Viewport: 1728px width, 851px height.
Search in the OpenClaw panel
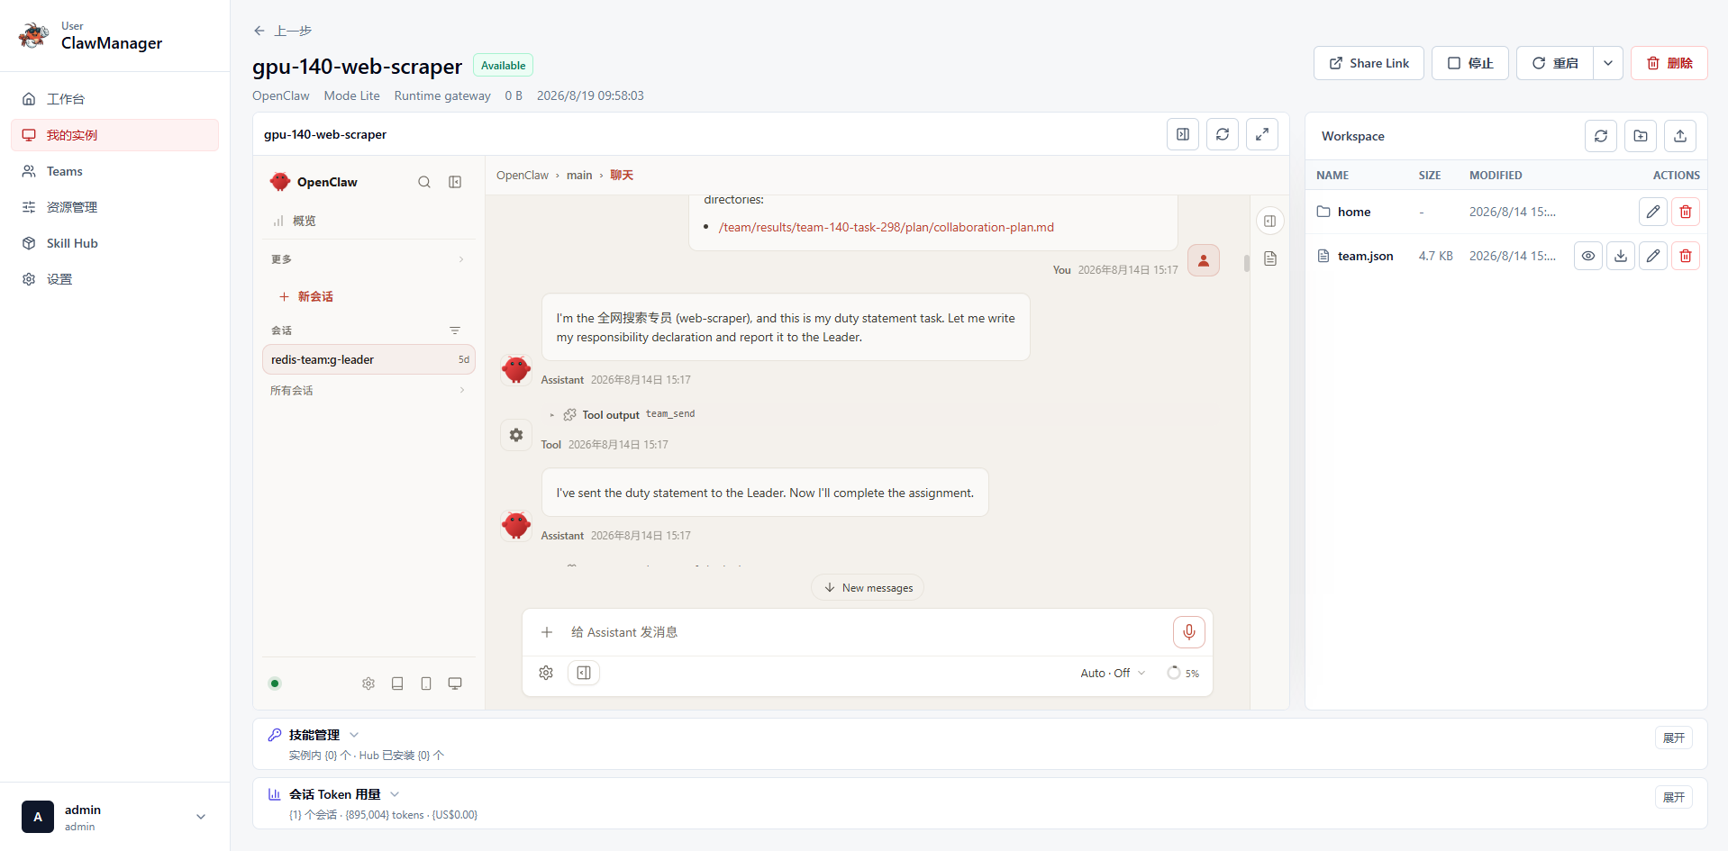[424, 182]
